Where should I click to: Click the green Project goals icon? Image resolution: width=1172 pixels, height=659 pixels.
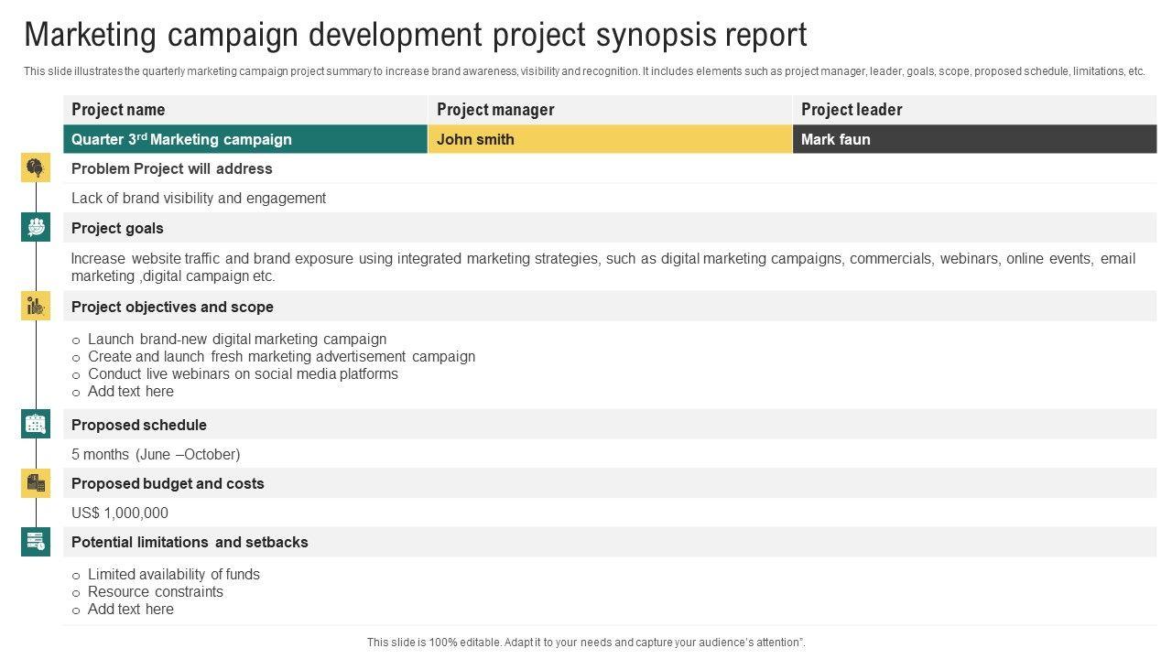(36, 227)
